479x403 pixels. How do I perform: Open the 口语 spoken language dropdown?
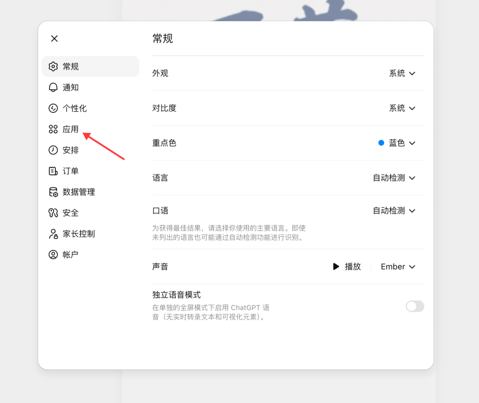394,211
